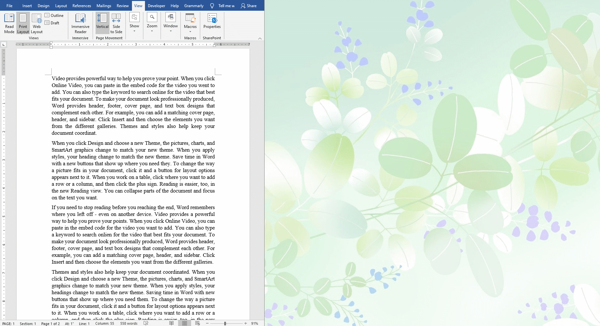
Task: Click PAGE: 1 in status bar
Action: pos(8,323)
